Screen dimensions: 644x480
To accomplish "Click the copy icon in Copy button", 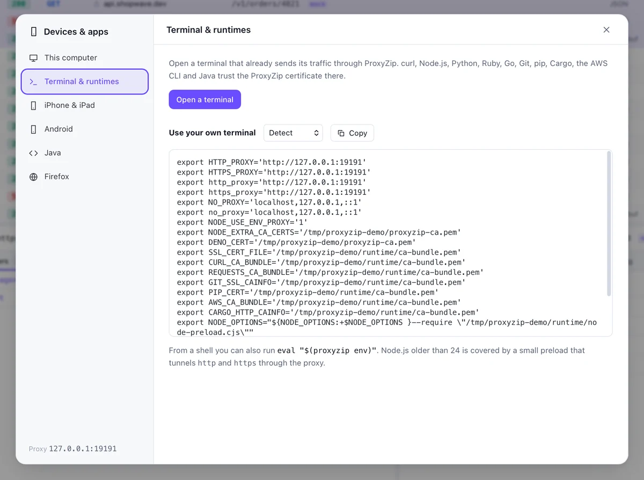I will click(x=341, y=133).
